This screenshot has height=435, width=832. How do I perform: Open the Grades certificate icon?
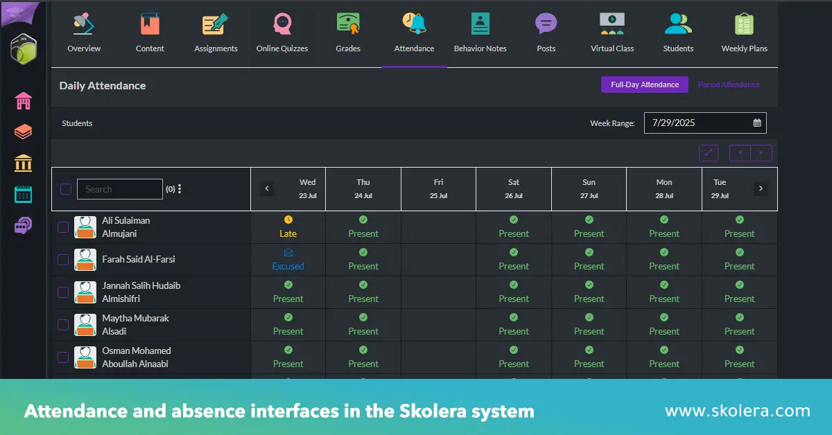(x=348, y=24)
